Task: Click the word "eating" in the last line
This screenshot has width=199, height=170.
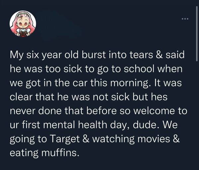Action: click(24, 153)
